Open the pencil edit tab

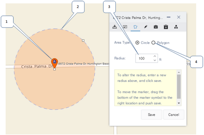tap(146, 27)
